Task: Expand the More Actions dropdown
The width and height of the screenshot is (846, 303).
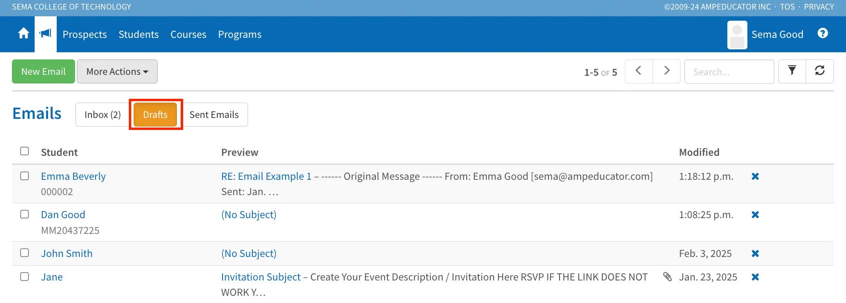Action: pyautogui.click(x=117, y=71)
